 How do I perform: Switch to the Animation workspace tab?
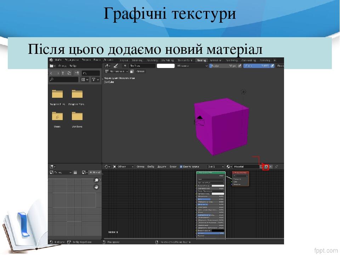coord(216,61)
